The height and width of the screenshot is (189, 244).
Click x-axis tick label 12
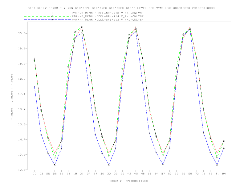[x=62, y=174]
